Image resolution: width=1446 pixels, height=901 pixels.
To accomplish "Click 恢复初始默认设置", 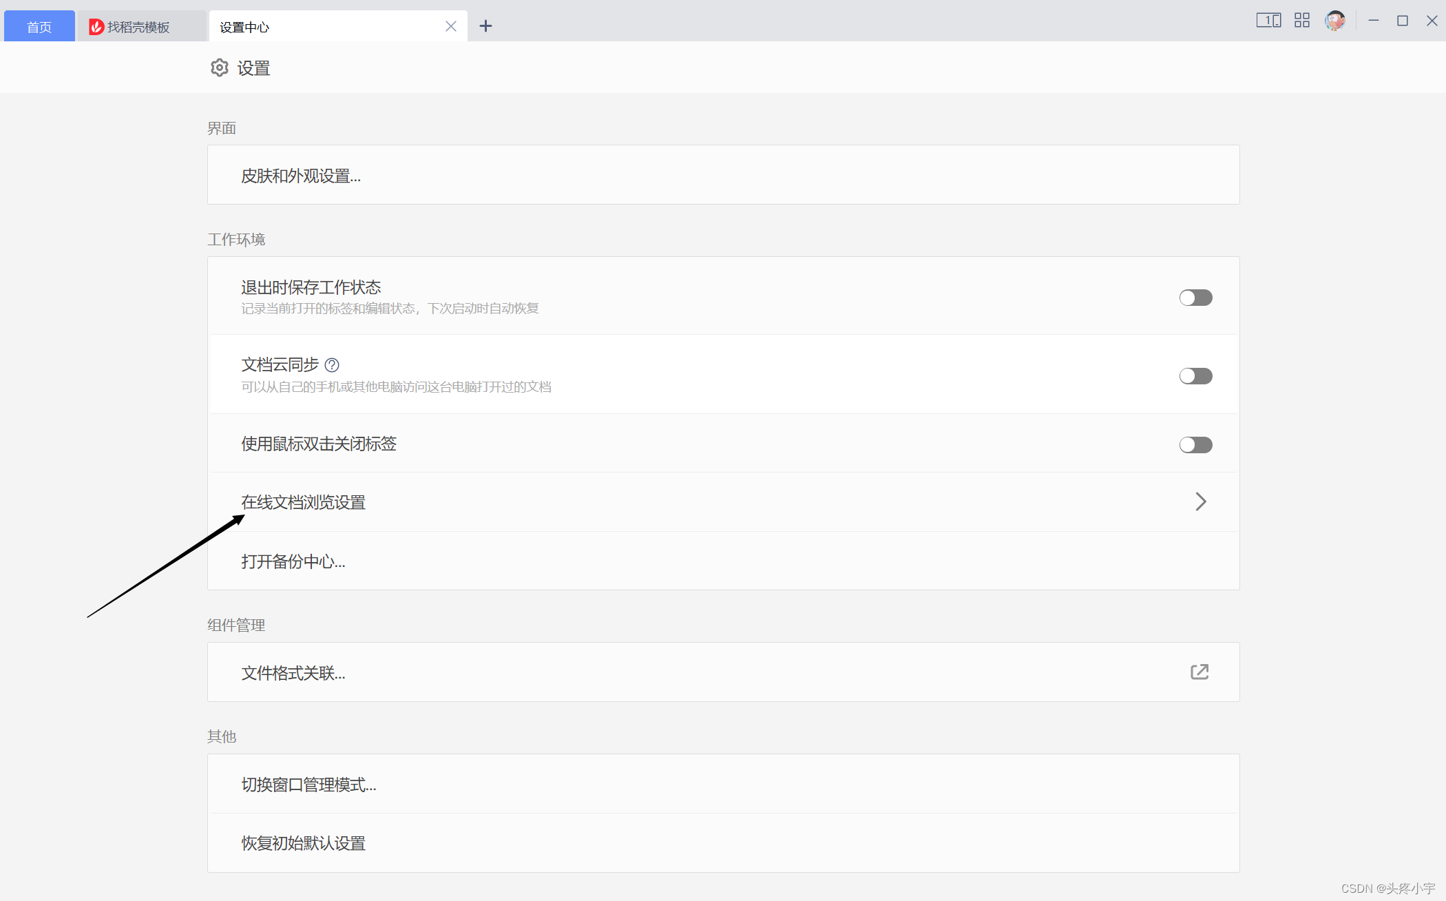I will pos(303,843).
